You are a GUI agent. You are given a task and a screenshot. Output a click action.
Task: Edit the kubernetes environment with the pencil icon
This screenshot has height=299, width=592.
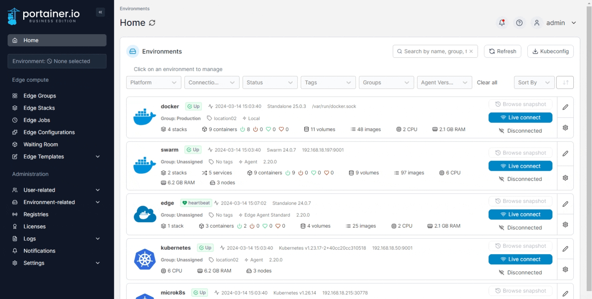[565, 249]
